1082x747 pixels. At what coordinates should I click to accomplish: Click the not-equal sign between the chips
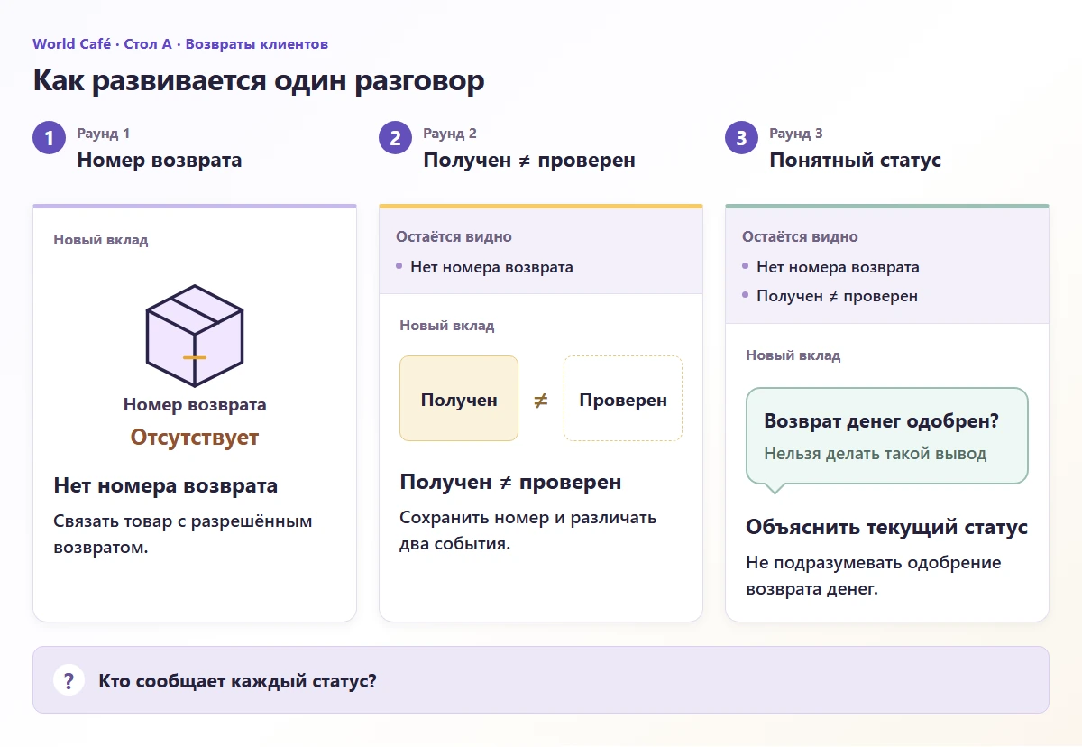click(541, 401)
